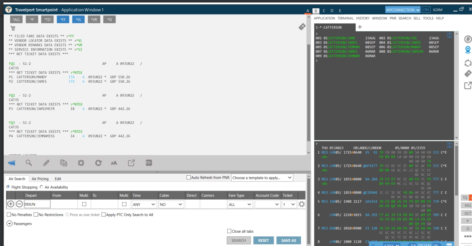Image resolution: width=472 pixels, height=246 pixels.
Task: Click the RESET button
Action: click(x=264, y=240)
